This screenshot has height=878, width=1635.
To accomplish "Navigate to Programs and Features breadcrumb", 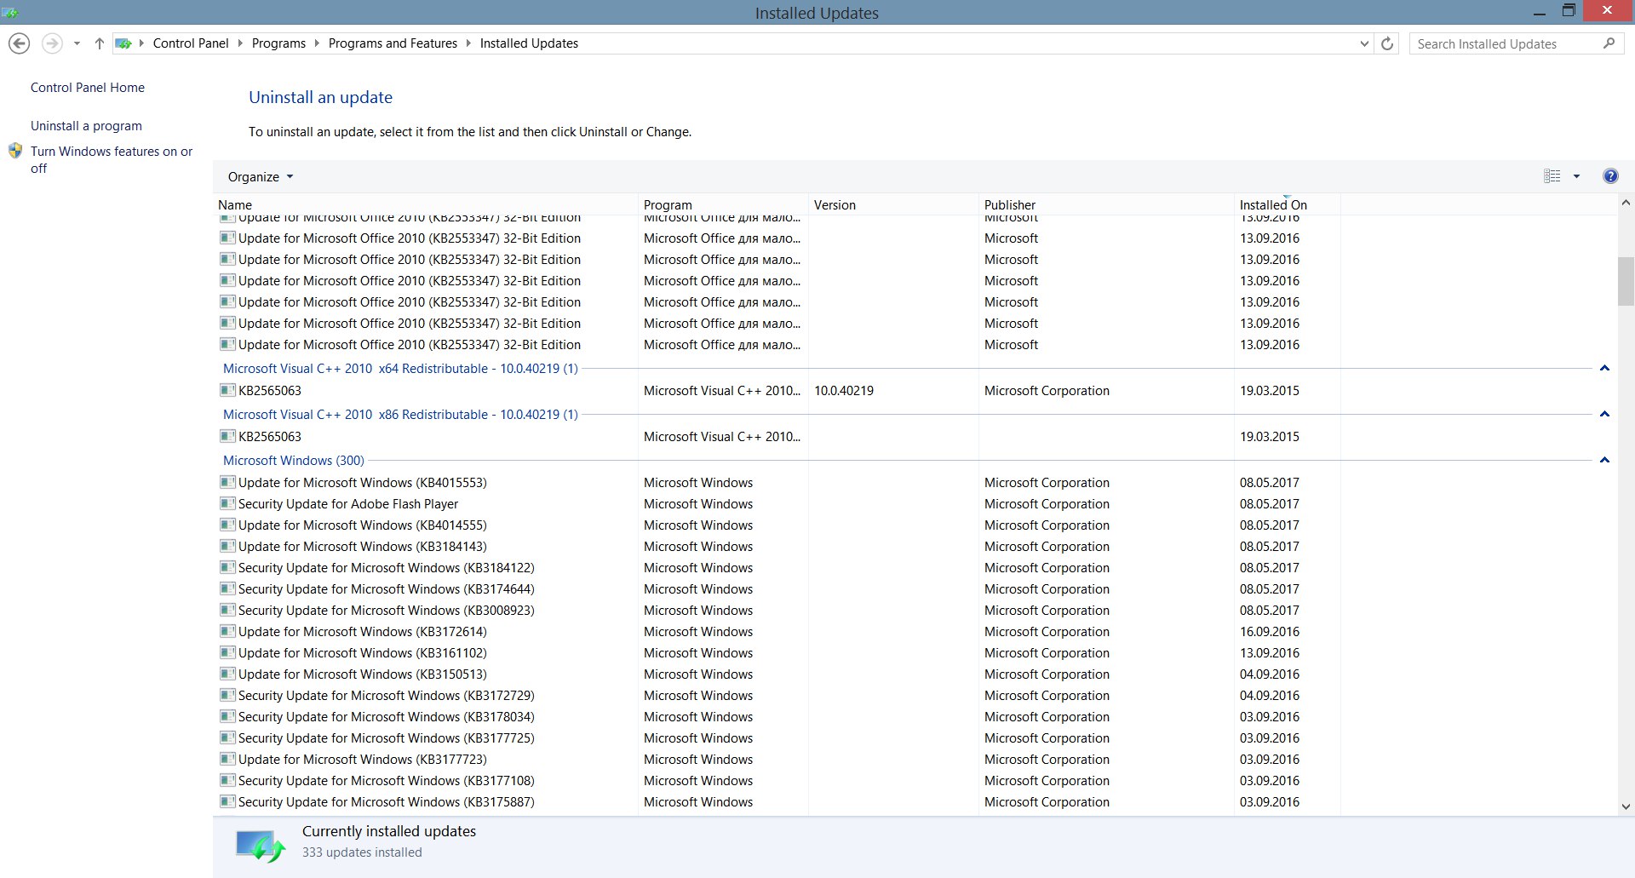I will click(x=393, y=43).
